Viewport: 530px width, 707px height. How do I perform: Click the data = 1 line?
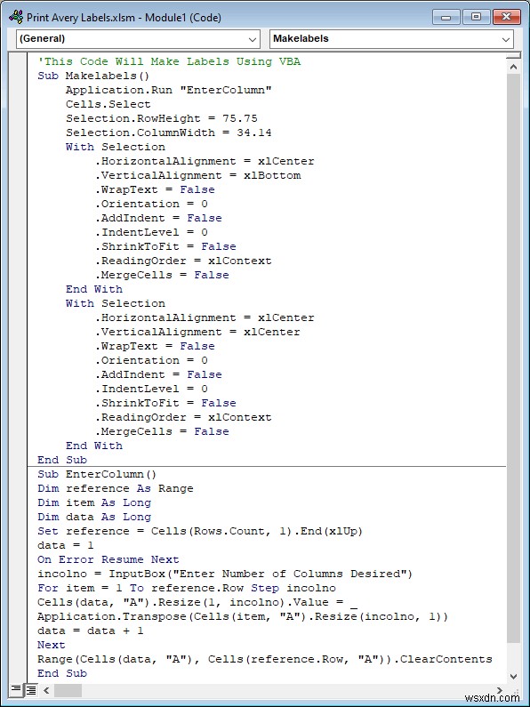pos(66,545)
